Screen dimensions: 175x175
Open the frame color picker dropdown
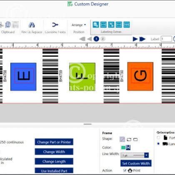coord(128,147)
